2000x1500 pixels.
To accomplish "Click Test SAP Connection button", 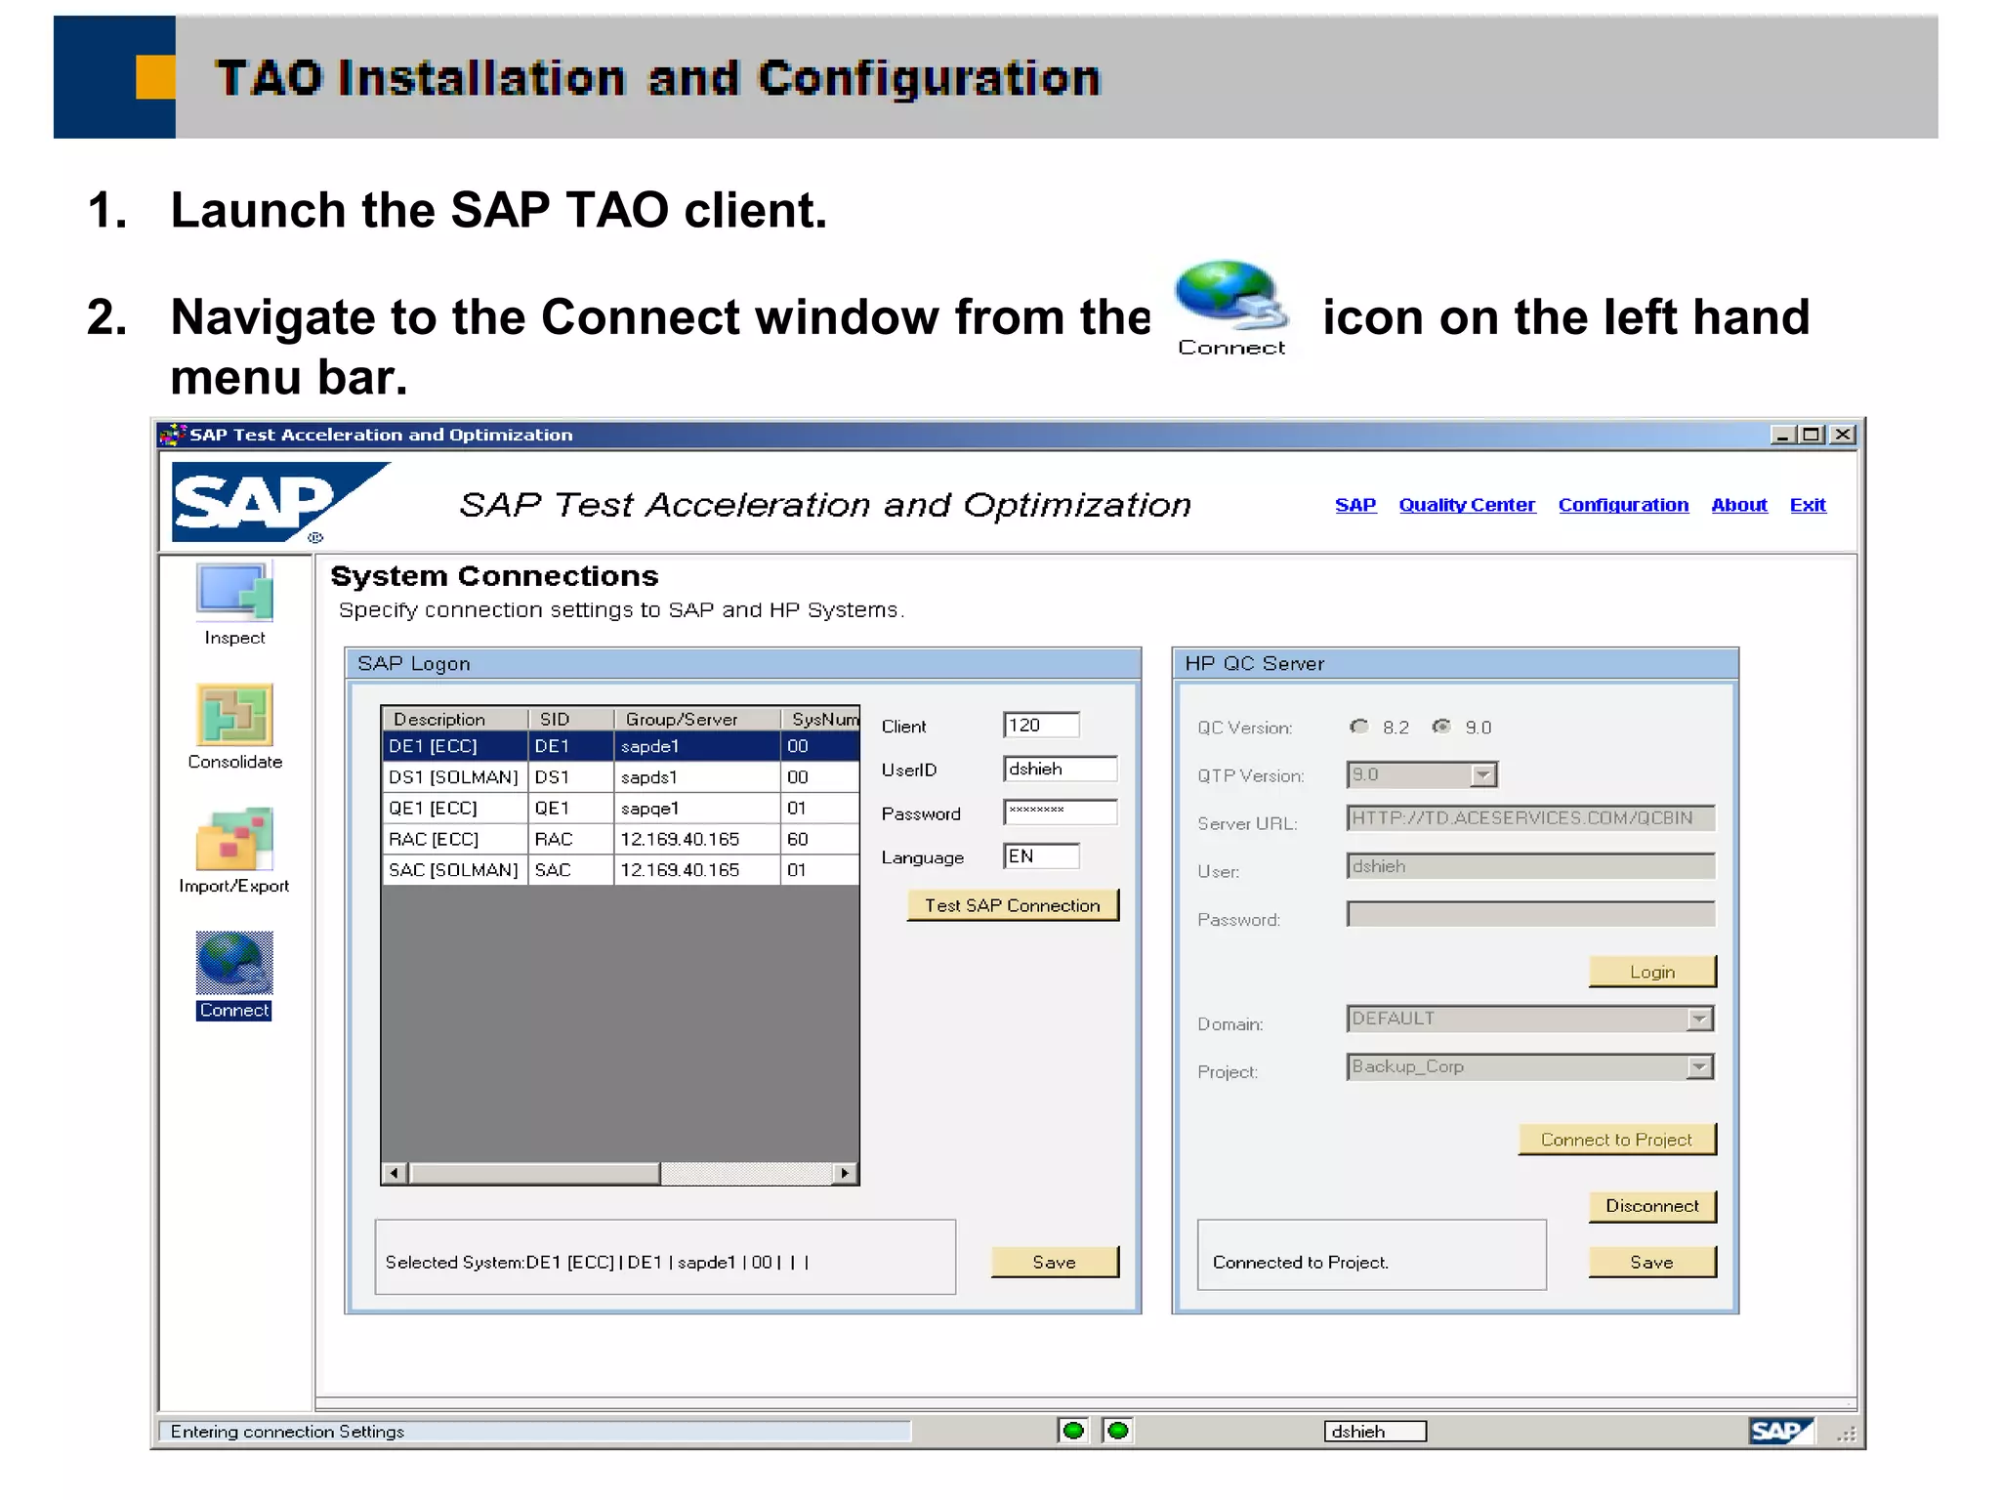I will [x=1013, y=905].
